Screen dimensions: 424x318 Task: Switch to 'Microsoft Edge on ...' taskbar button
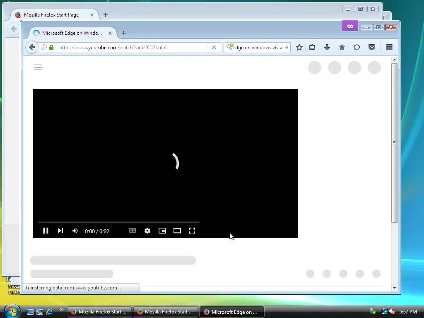(231, 312)
